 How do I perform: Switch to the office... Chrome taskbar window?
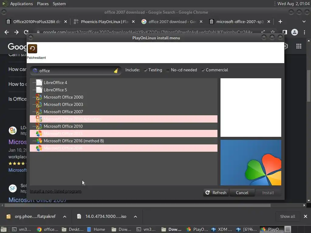[x=48, y=229]
